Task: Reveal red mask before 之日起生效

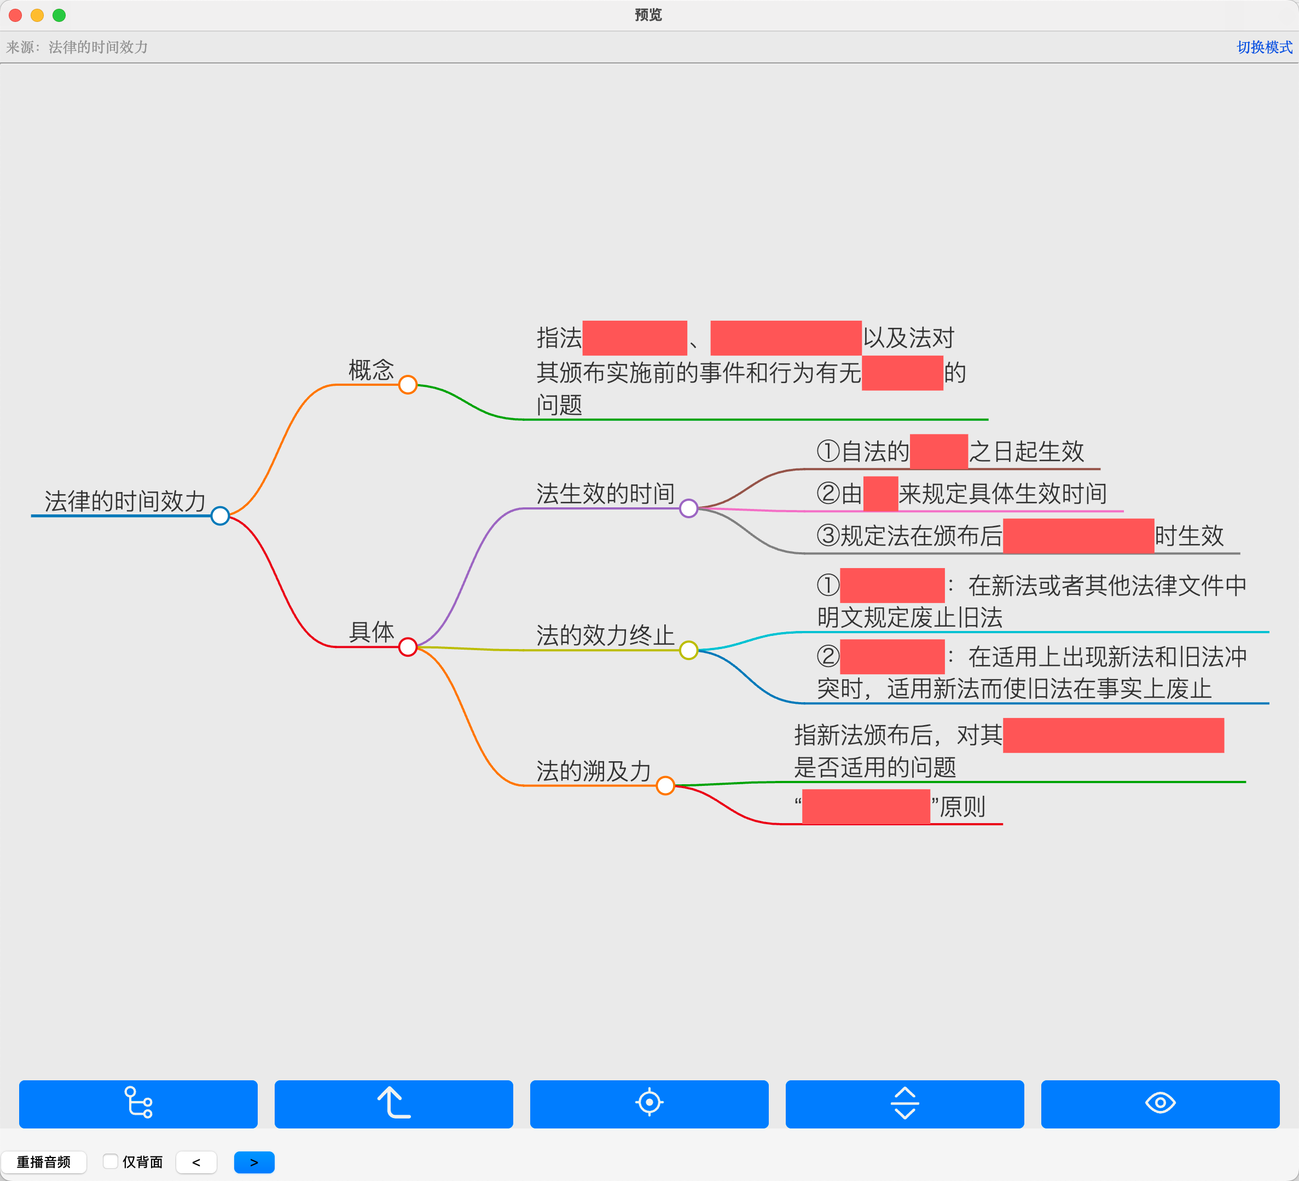Action: coord(938,451)
